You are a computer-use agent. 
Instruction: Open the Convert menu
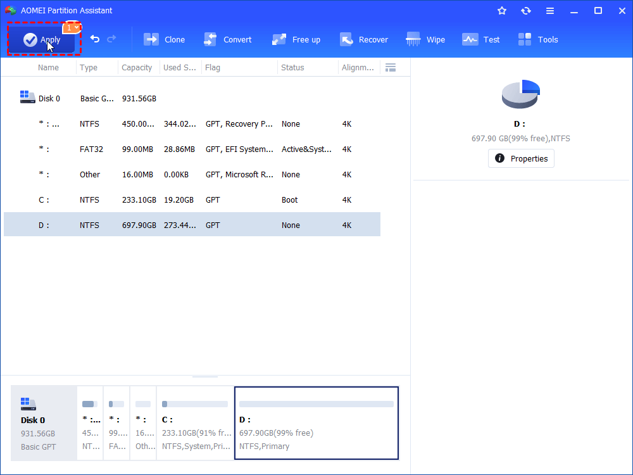click(228, 39)
